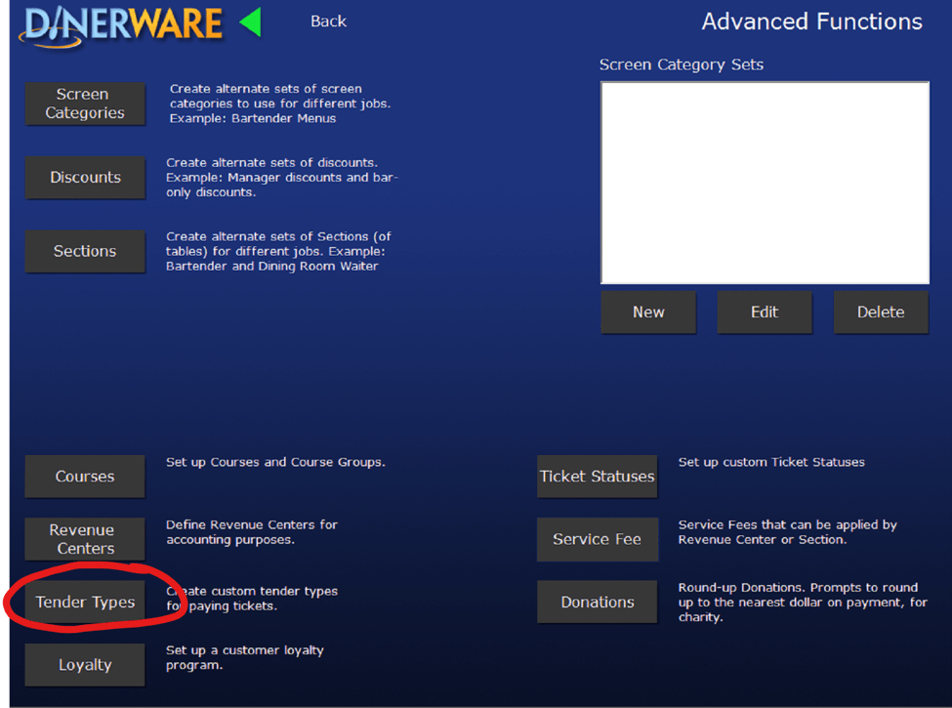Click inside the Screen Category Sets list box
Image resolution: width=952 pixels, height=708 pixels.
765,183
